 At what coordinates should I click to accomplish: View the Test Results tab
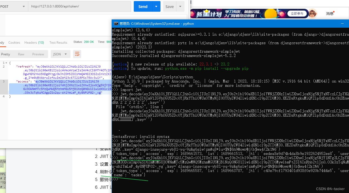(x=58, y=42)
